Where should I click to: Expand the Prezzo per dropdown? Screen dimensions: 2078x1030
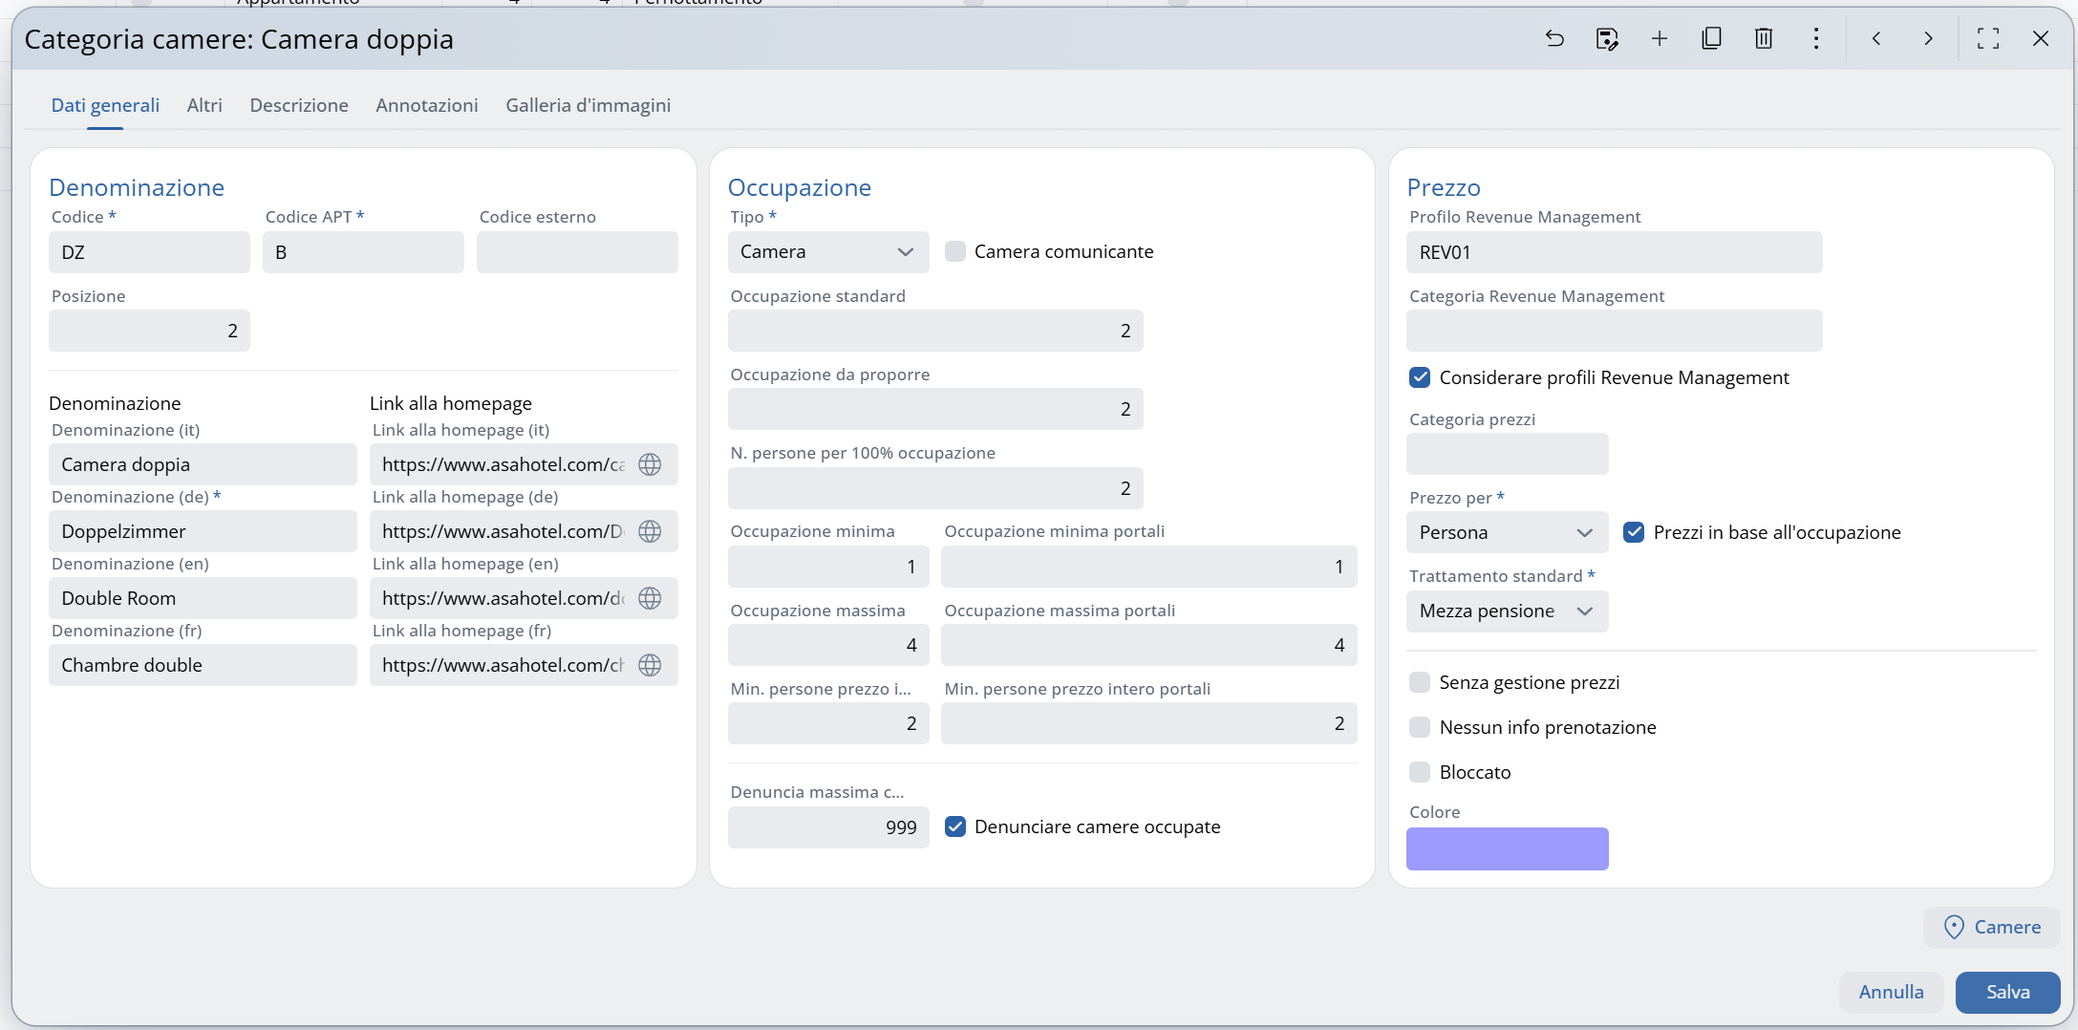pyautogui.click(x=1506, y=532)
